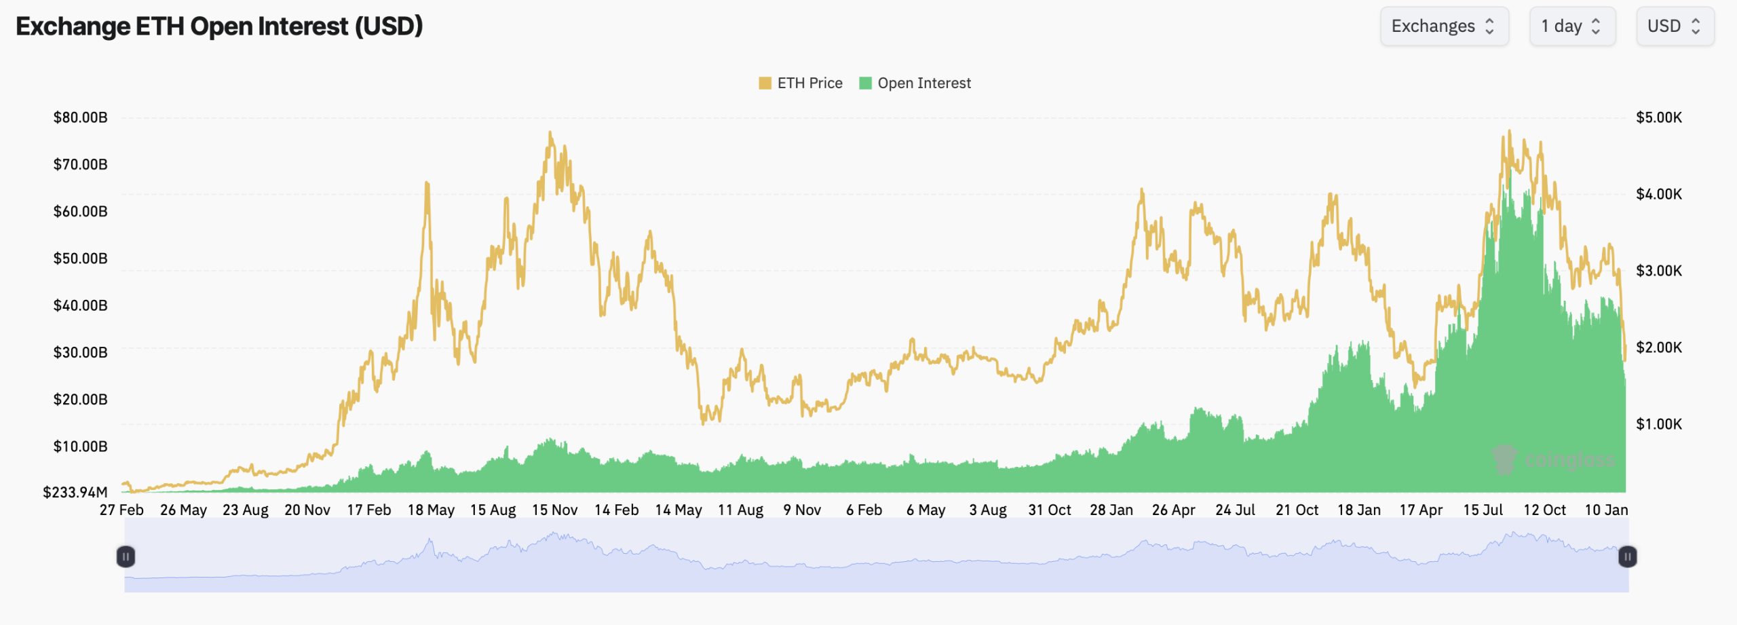Open the 1 day interval dropdown
1737x625 pixels.
(x=1571, y=26)
